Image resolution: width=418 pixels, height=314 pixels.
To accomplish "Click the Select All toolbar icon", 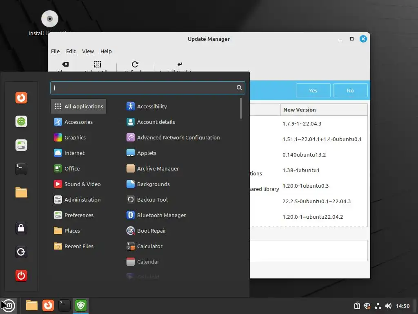I will point(98,64).
